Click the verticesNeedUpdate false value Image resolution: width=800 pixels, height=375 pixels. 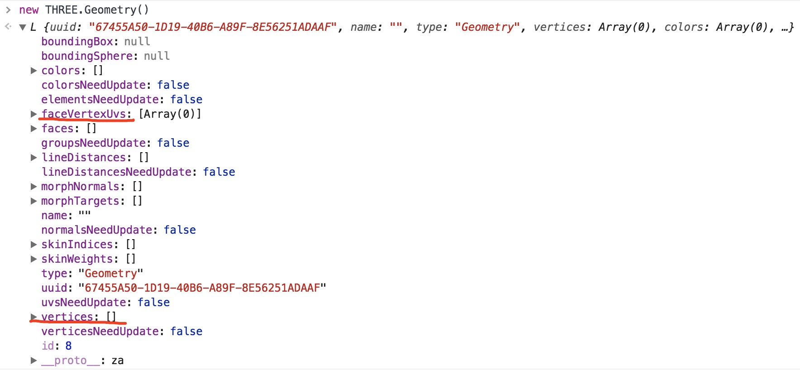186,332
